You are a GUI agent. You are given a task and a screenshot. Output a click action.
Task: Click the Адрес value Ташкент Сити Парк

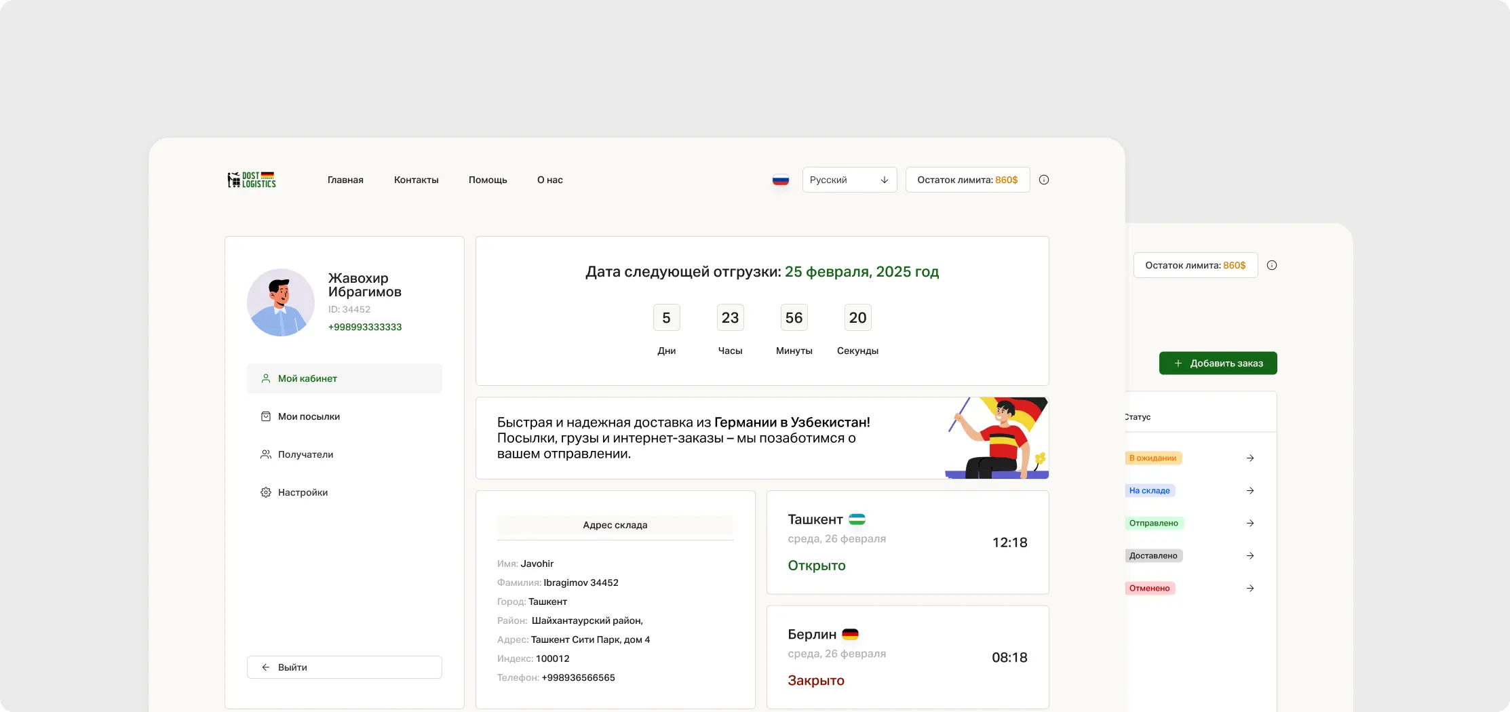(590, 639)
